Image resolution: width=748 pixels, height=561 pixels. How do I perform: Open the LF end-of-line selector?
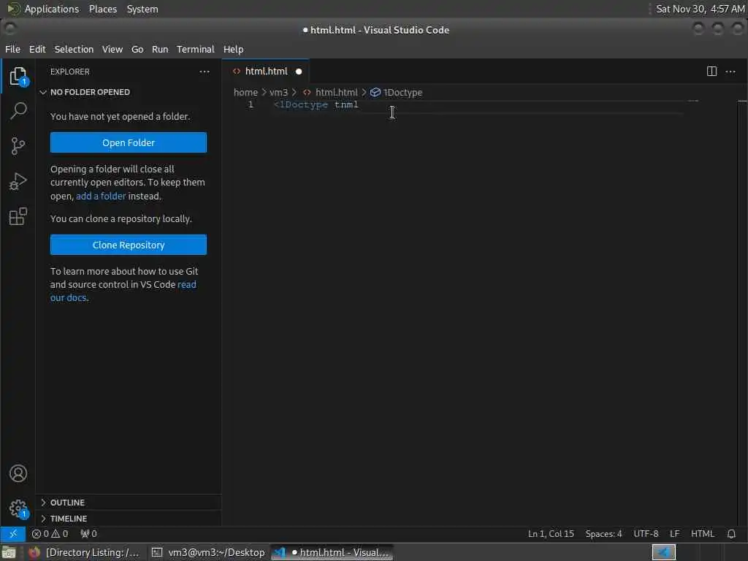click(x=674, y=534)
